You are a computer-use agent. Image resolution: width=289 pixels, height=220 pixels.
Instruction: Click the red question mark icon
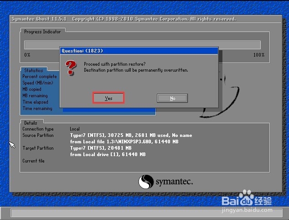click(x=71, y=68)
